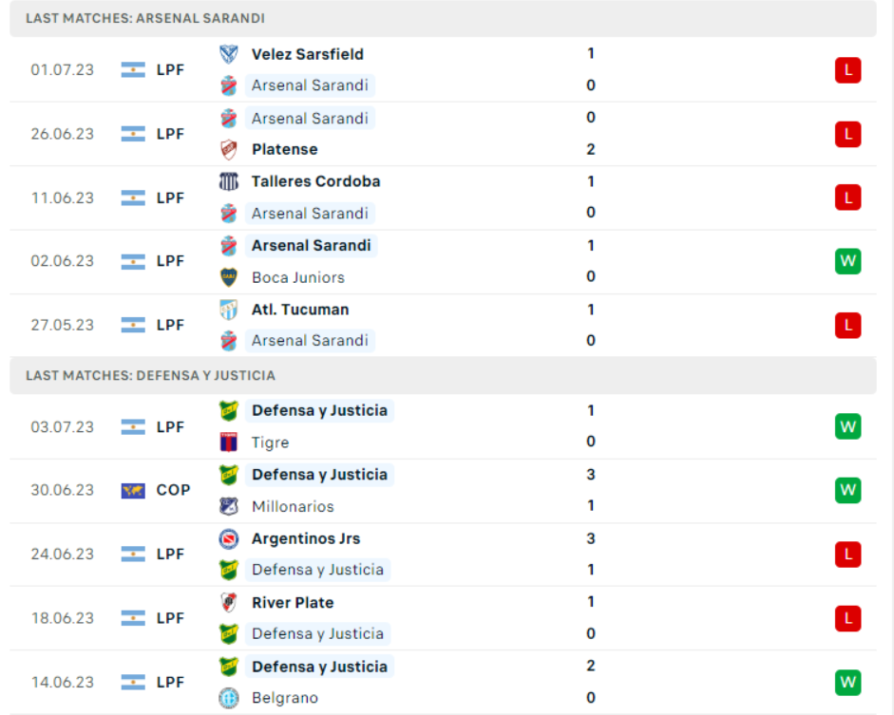Select the Last Matches: Arsenal Sarandi header
This screenshot has width=894, height=715.
click(x=145, y=18)
